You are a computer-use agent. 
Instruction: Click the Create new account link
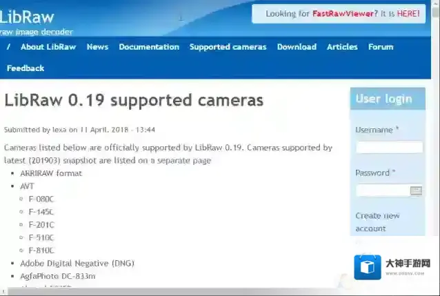[377, 222]
